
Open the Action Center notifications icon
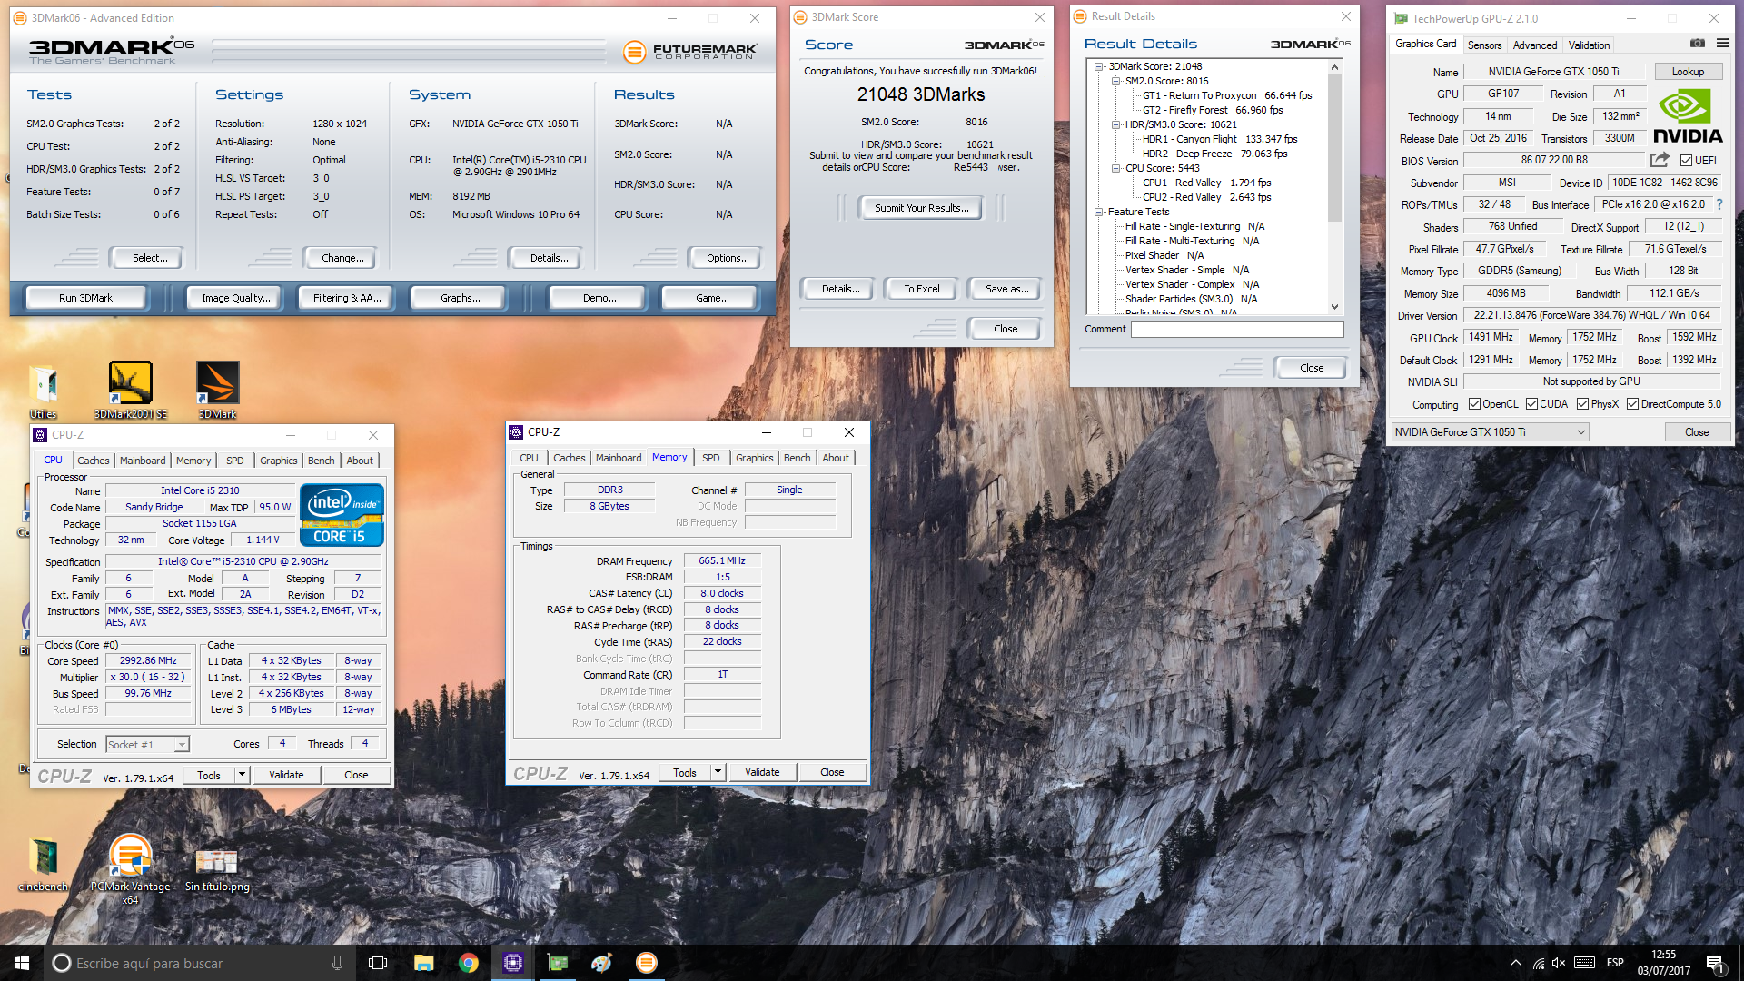1715,963
